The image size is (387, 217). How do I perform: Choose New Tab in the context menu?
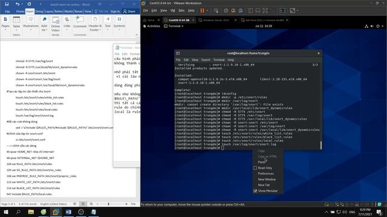click(x=264, y=185)
